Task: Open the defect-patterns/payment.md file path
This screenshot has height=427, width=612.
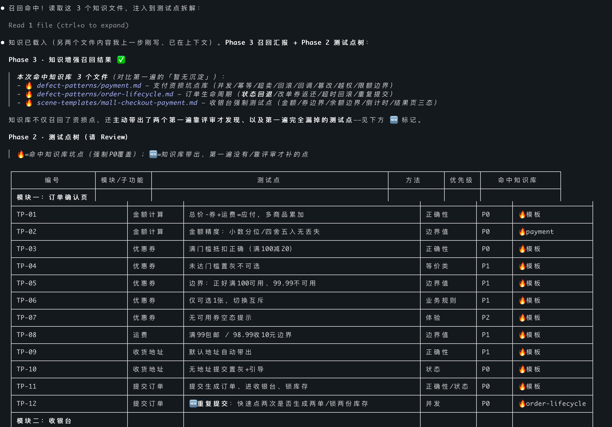Action: pos(89,85)
